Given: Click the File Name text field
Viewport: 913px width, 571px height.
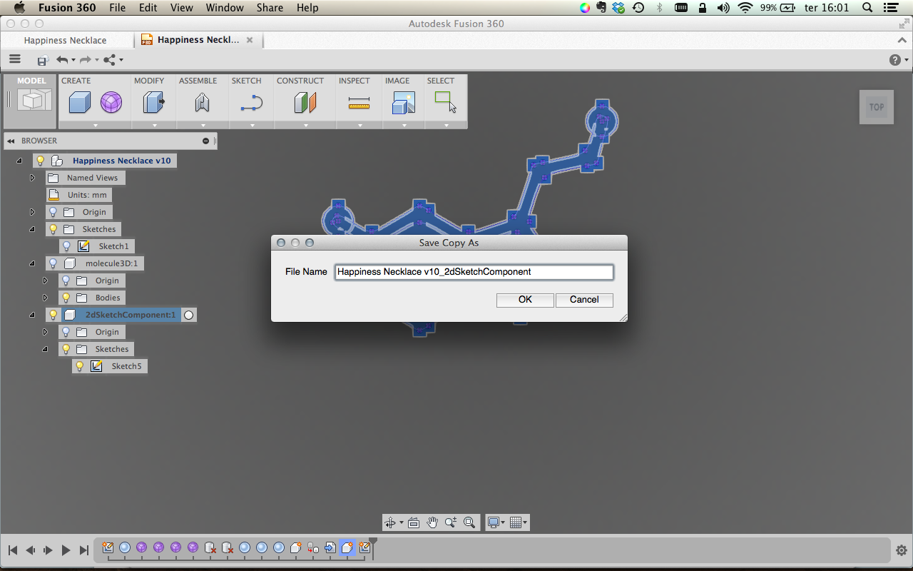Looking at the screenshot, I should click(474, 272).
